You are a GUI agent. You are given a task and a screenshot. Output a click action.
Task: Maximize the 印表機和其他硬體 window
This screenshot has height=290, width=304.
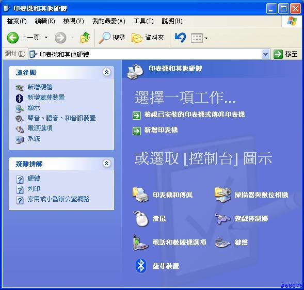point(283,9)
